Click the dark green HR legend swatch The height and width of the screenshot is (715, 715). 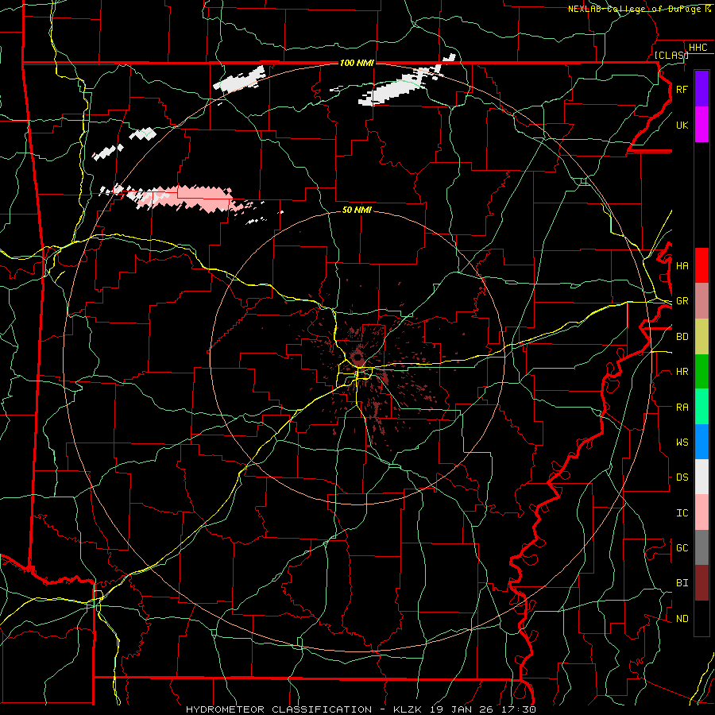[701, 372]
